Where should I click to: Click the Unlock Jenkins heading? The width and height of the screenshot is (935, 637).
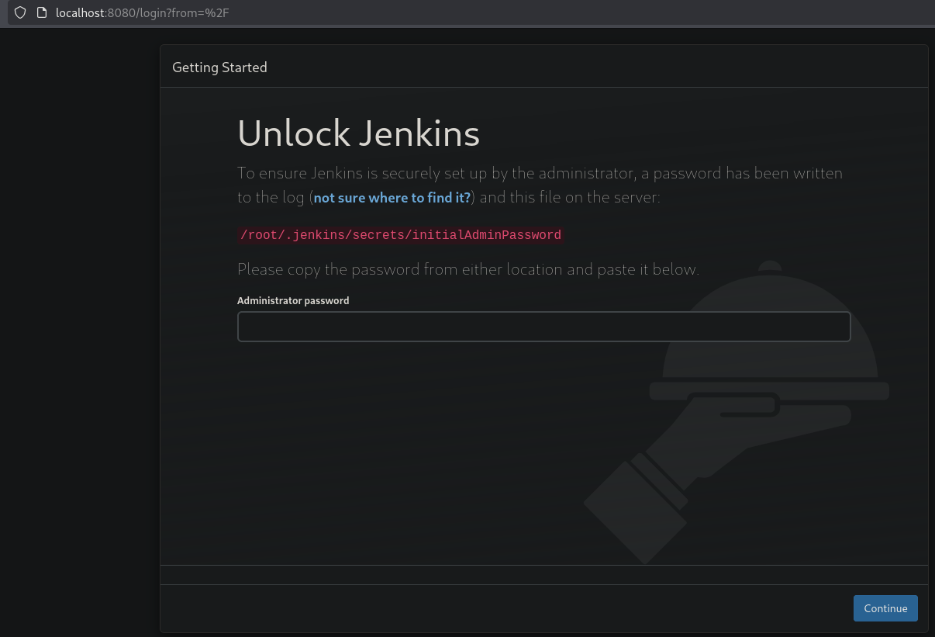(358, 133)
